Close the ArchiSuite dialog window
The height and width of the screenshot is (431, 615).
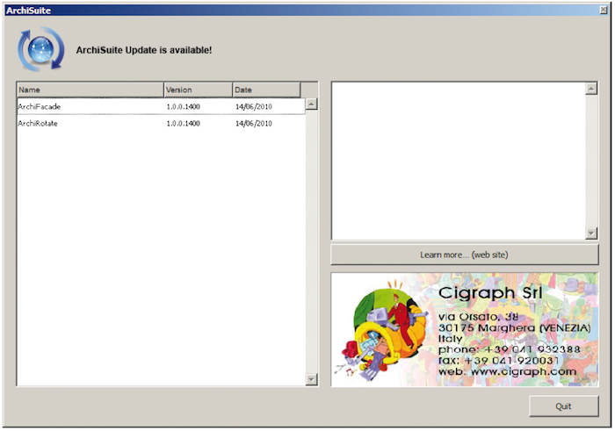point(604,11)
